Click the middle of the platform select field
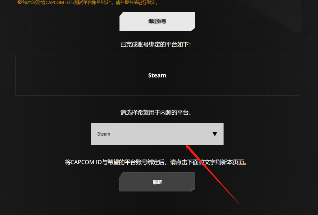Screen dimensions: 318x215 point(157,134)
